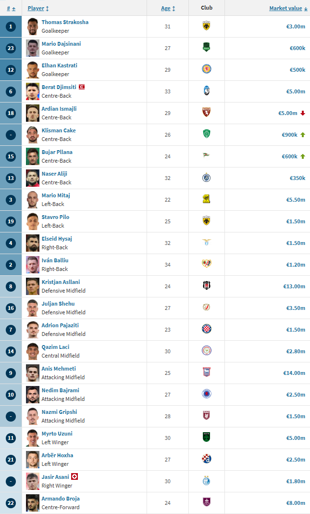
Task: Click Qazim Laci's player photo
Action: point(32,351)
